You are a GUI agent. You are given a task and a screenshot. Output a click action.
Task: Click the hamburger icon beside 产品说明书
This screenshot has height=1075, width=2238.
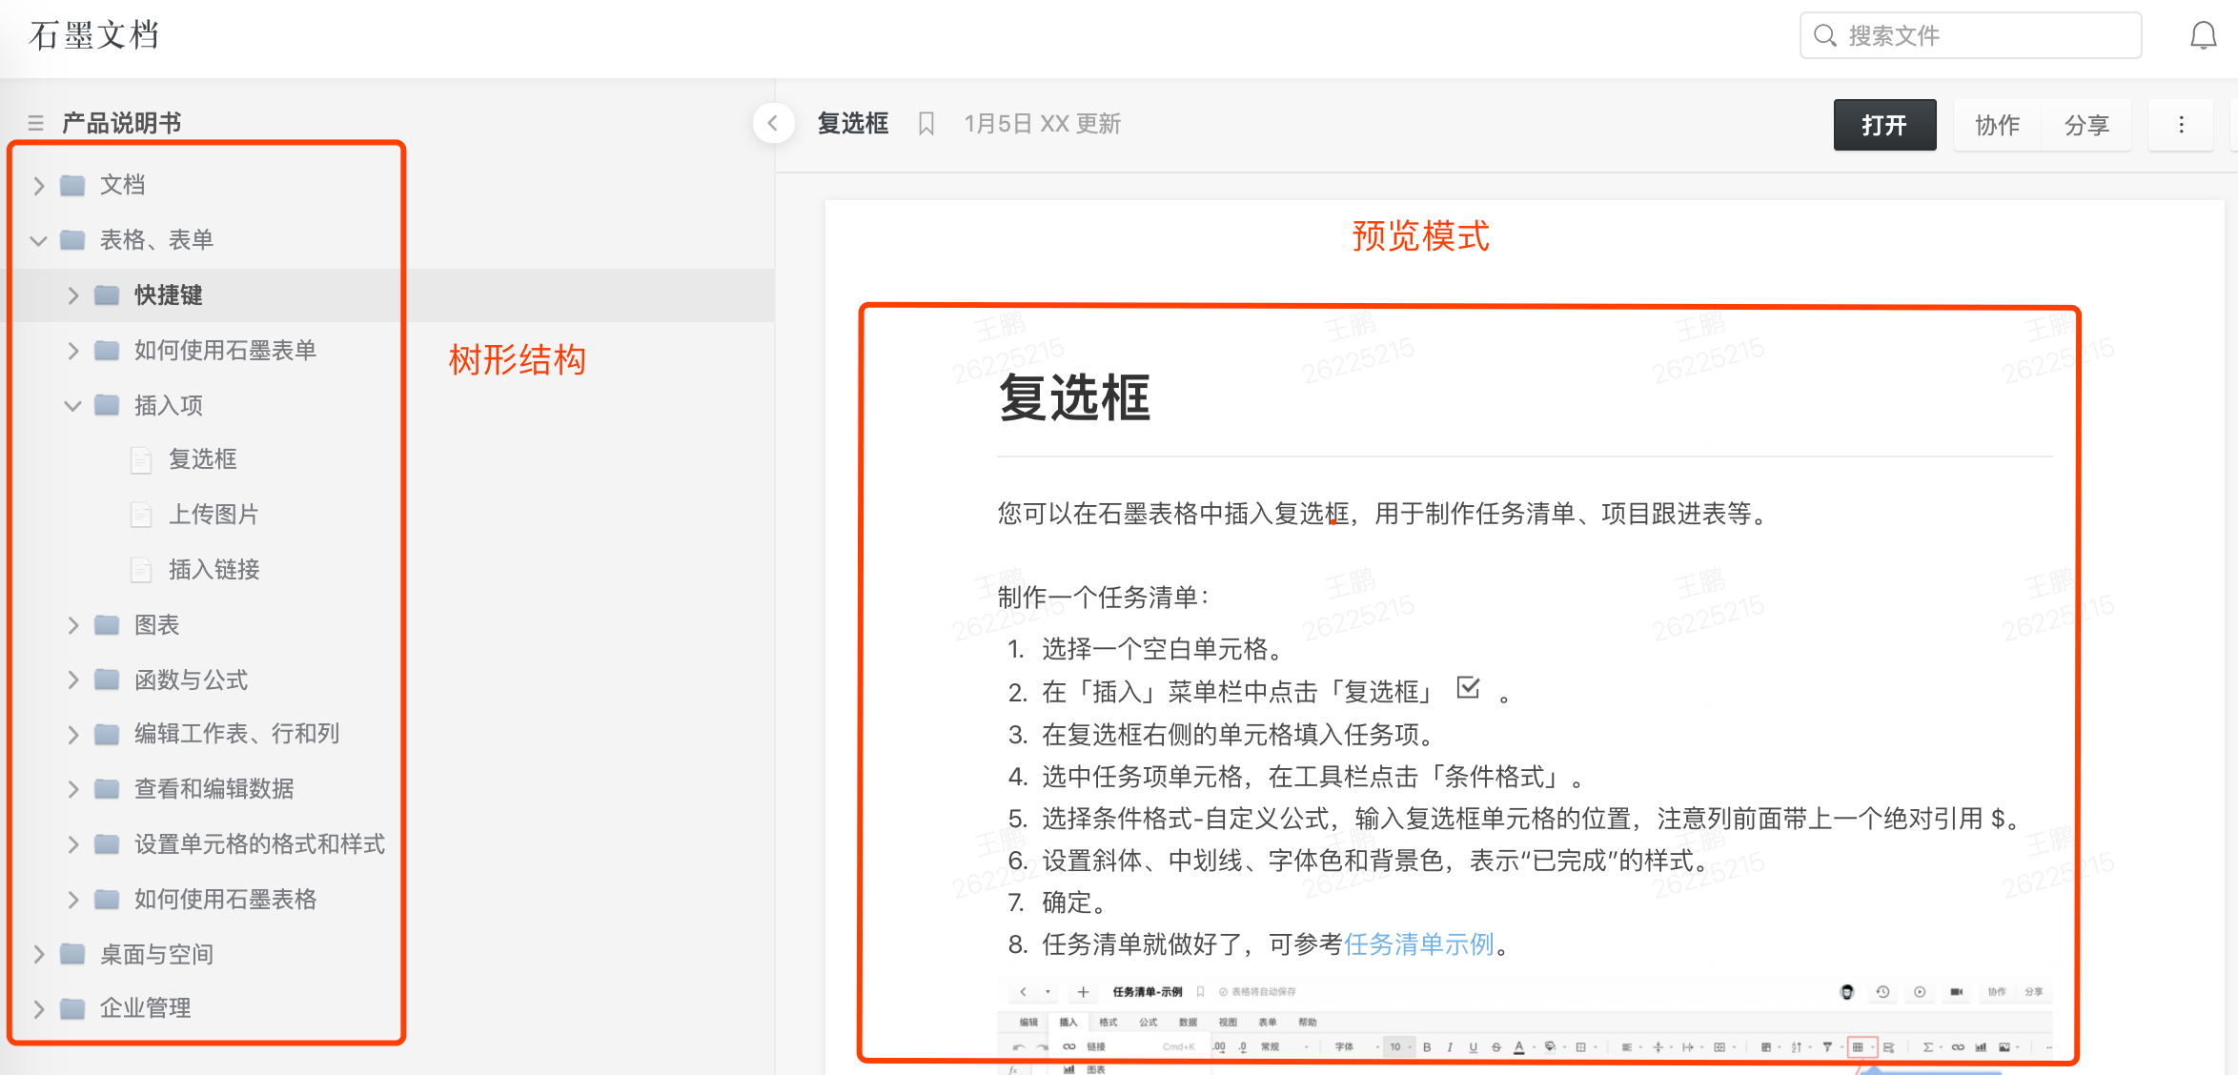coord(36,123)
